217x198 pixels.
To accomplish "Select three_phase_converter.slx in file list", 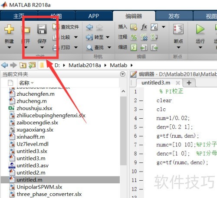I will coord(49,194).
